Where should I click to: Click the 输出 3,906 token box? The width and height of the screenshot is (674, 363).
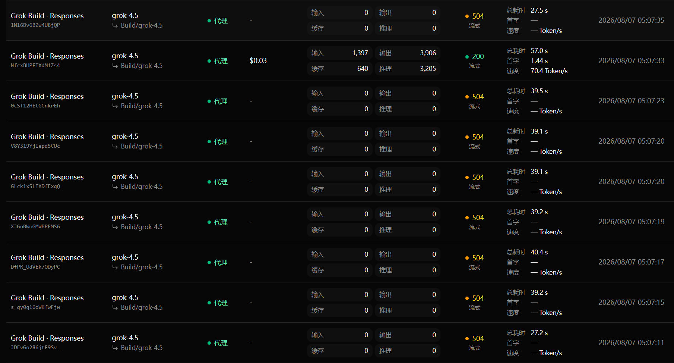click(x=408, y=53)
